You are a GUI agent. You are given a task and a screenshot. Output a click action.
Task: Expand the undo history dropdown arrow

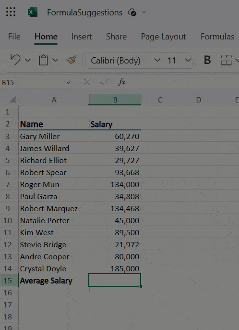coord(28,61)
